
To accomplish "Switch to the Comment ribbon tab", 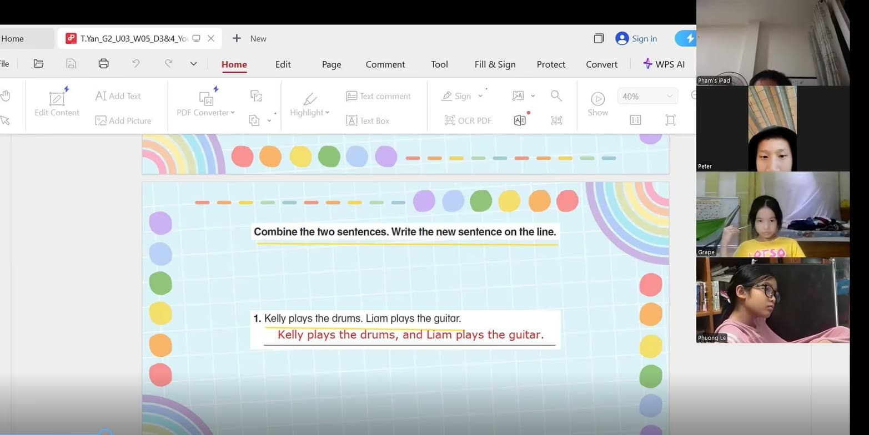I will pos(385,64).
